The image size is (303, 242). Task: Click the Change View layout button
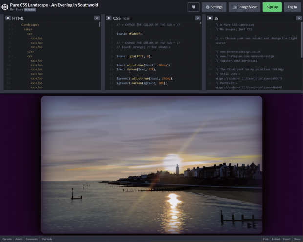click(244, 7)
